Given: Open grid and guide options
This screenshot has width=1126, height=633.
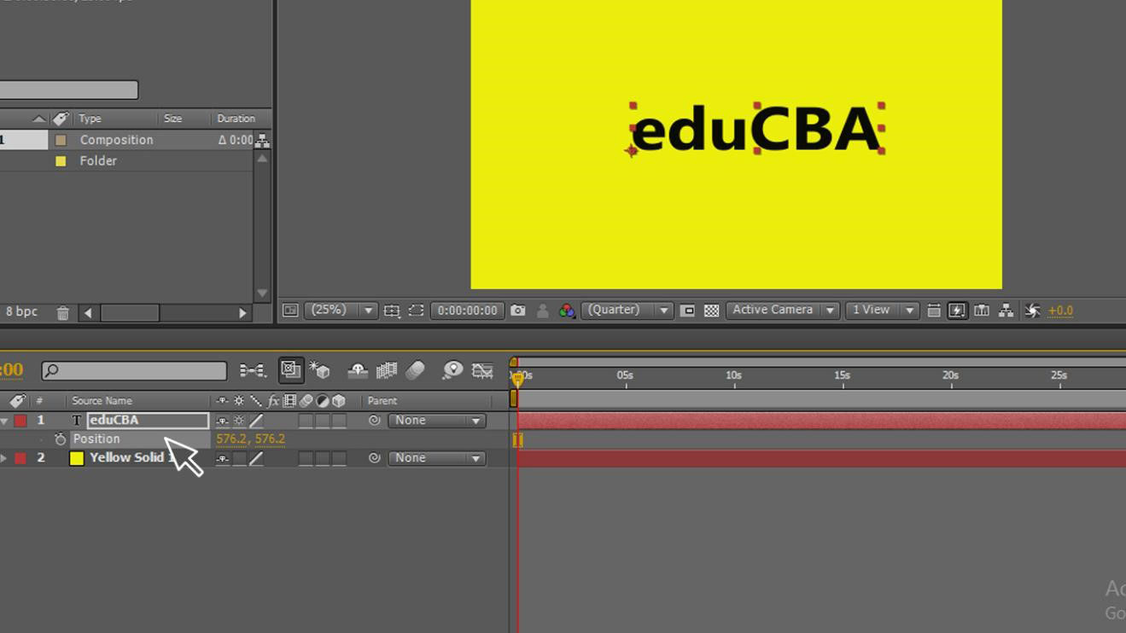Looking at the screenshot, I should pyautogui.click(x=392, y=311).
